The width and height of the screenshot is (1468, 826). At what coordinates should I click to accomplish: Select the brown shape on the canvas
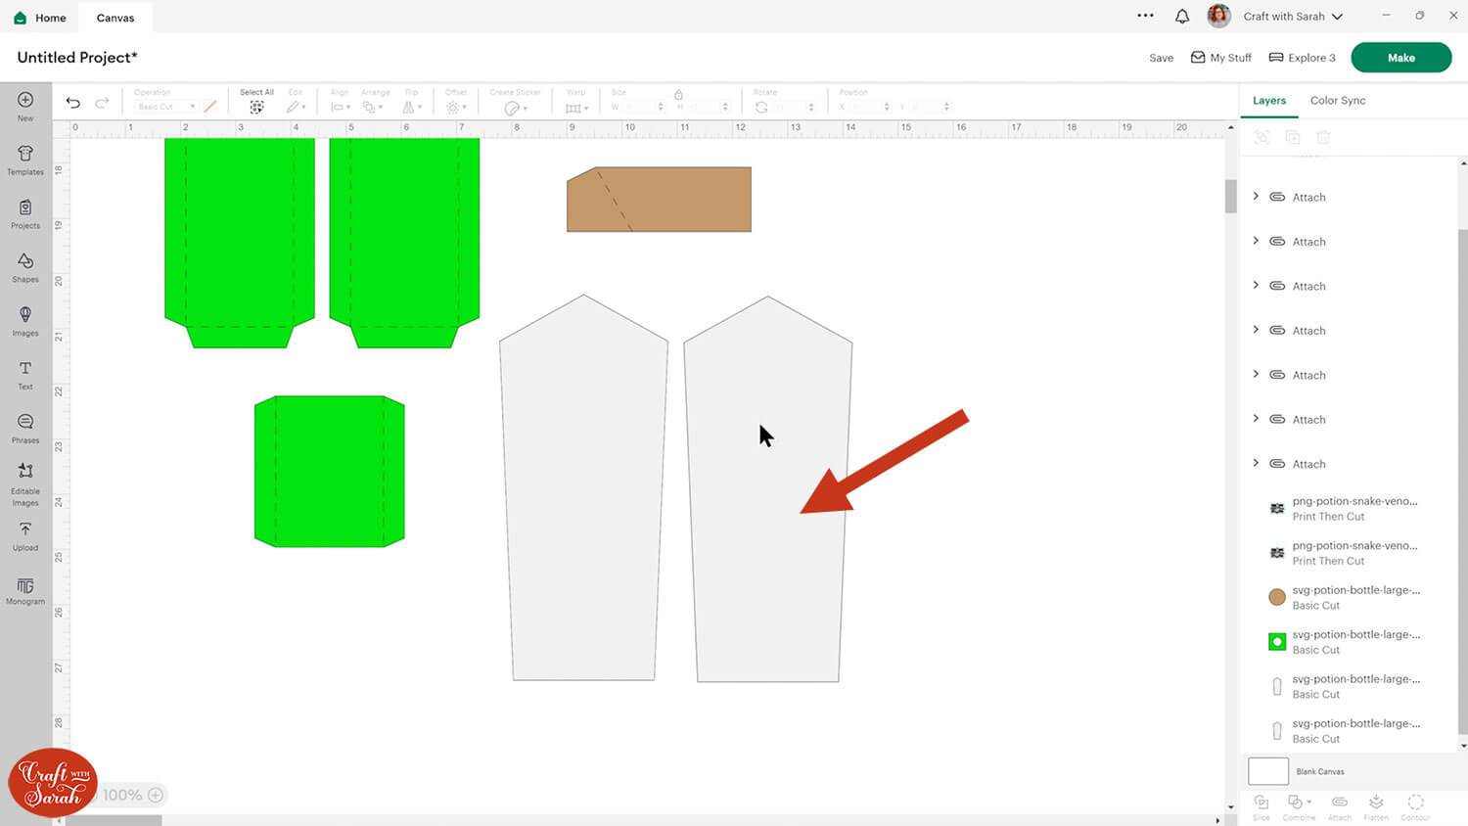[659, 200]
